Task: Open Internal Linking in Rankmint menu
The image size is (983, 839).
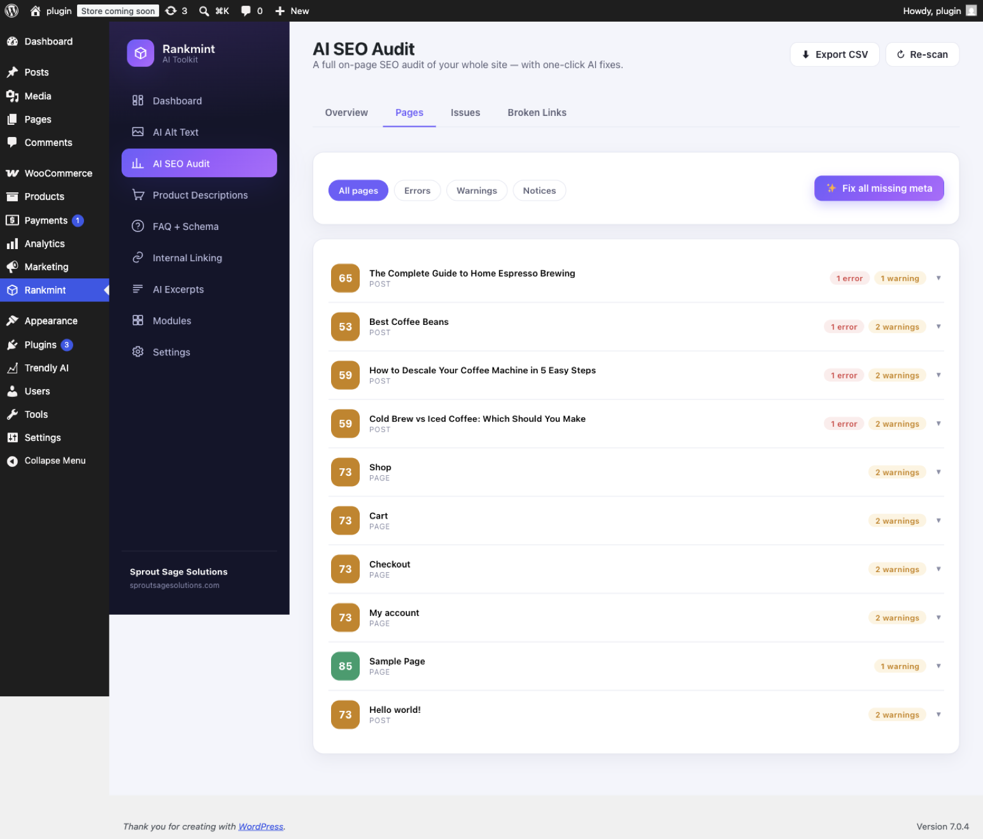Action: [199, 258]
